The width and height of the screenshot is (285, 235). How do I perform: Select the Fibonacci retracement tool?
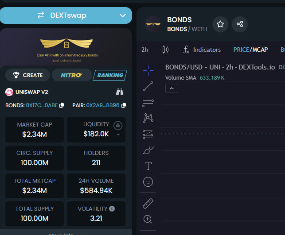[x=148, y=102]
